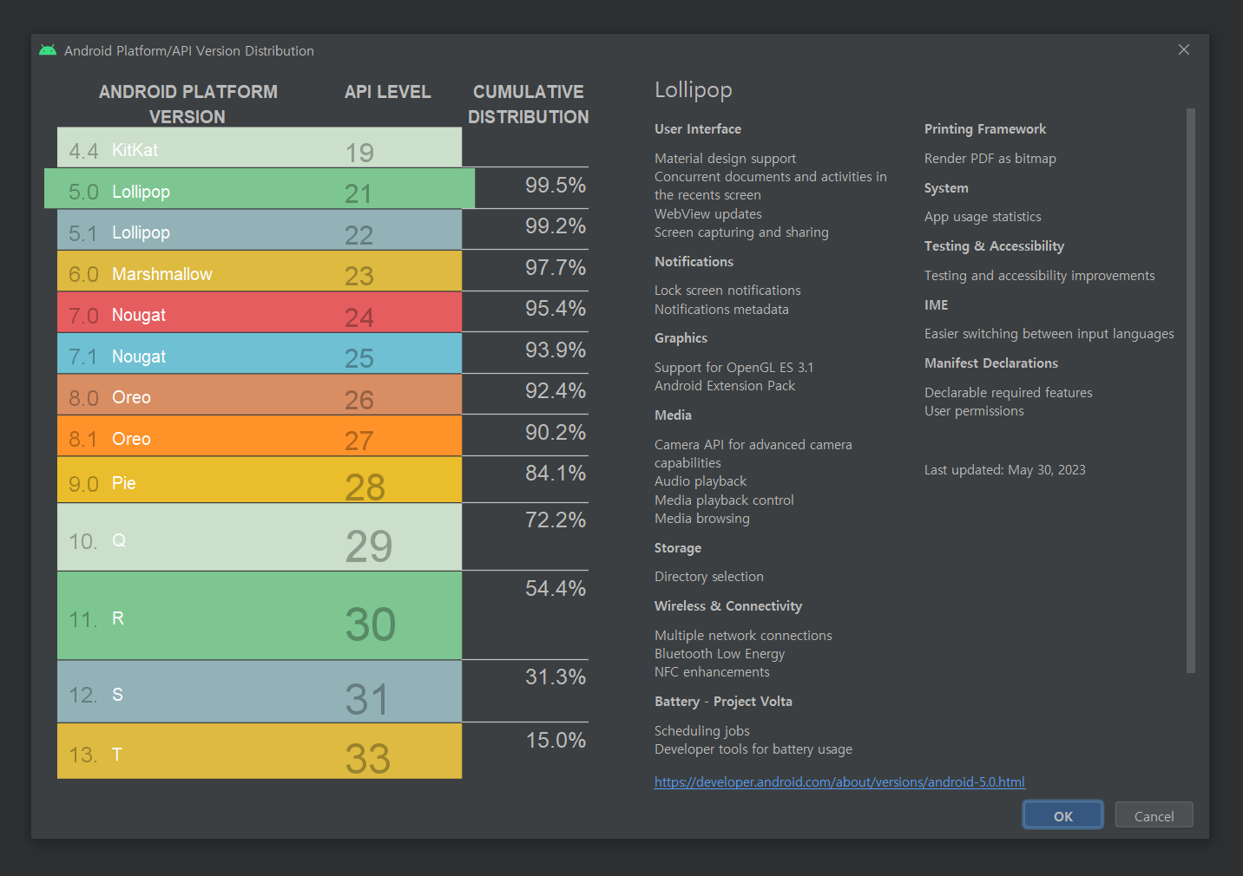Click 'NFC enhancements' text
This screenshot has width=1243, height=876.
coord(712,672)
